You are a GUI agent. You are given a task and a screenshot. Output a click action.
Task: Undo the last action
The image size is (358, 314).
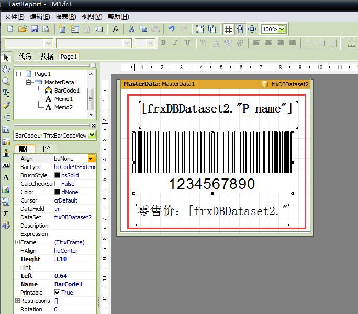pos(172,29)
